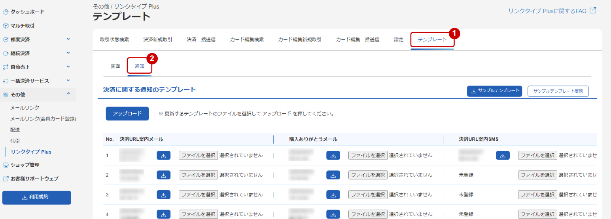Click the サンプルテンプレート反映 button
The width and height of the screenshot is (611, 219).
[558, 91]
